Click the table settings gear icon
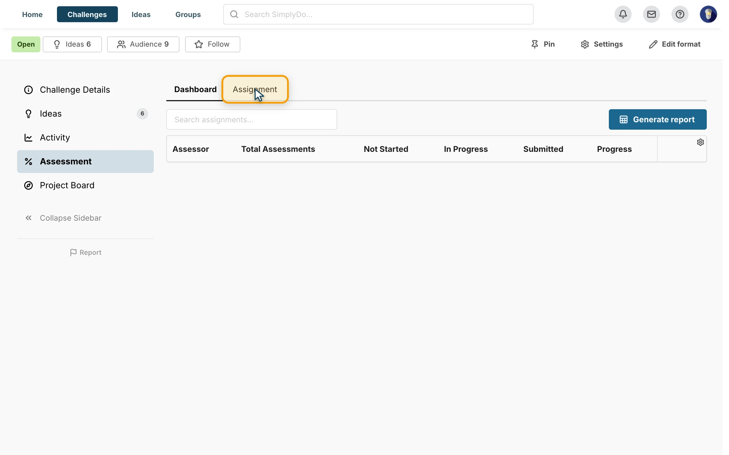Viewport: 729px width, 455px height. 700,142
